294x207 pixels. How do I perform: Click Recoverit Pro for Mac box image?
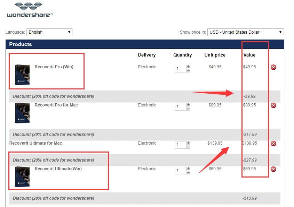pyautogui.click(x=22, y=113)
